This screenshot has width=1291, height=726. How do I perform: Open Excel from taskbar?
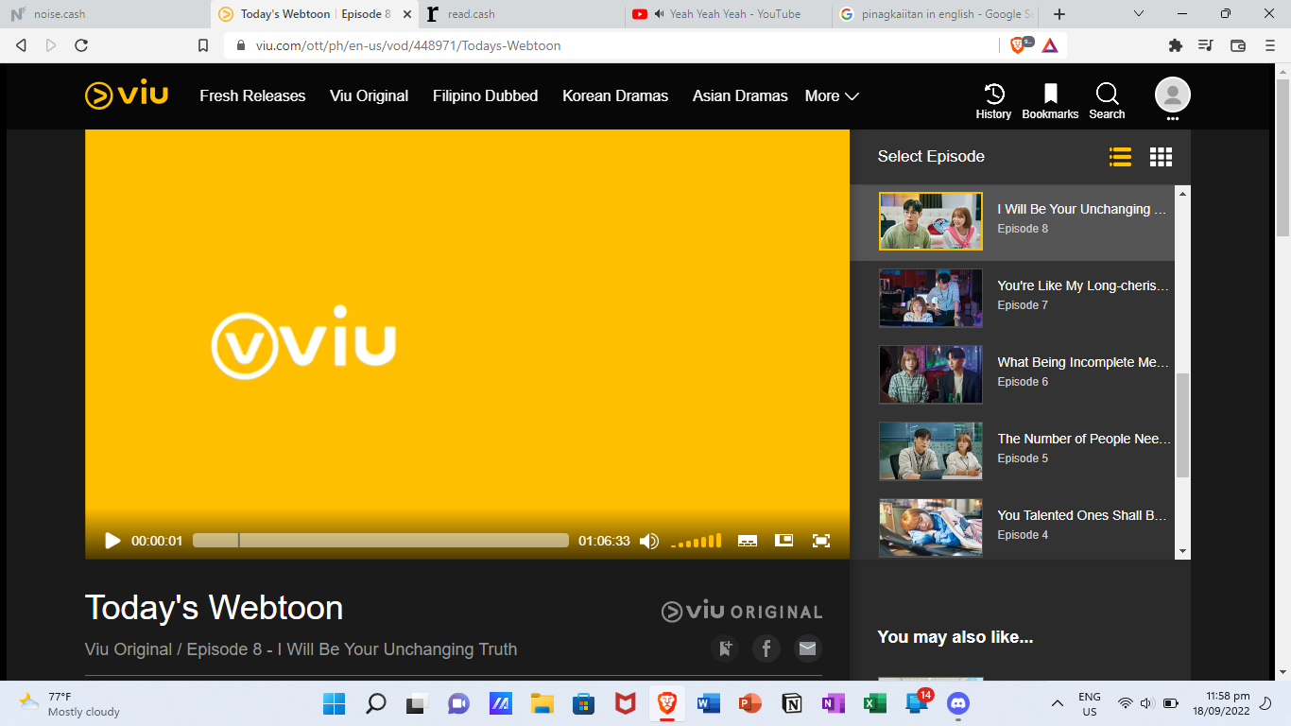[875, 703]
